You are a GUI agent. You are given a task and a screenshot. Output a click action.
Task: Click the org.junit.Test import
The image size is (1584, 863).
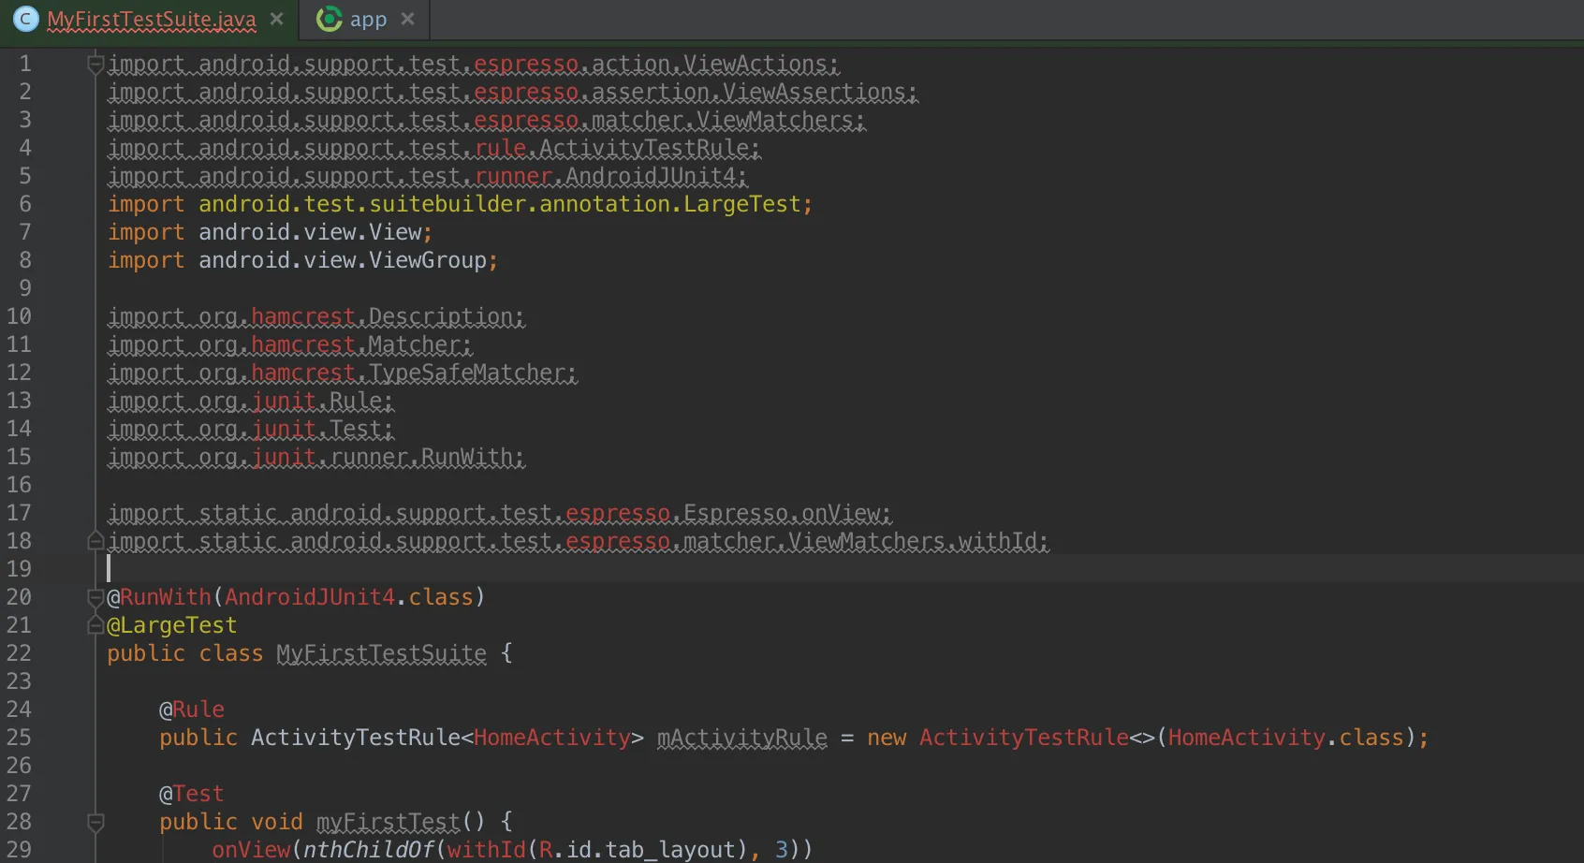coord(250,429)
